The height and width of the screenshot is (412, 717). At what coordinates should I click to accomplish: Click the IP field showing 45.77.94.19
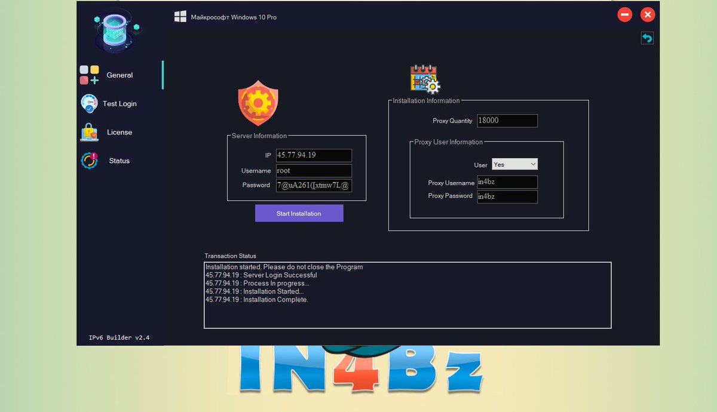click(x=314, y=155)
